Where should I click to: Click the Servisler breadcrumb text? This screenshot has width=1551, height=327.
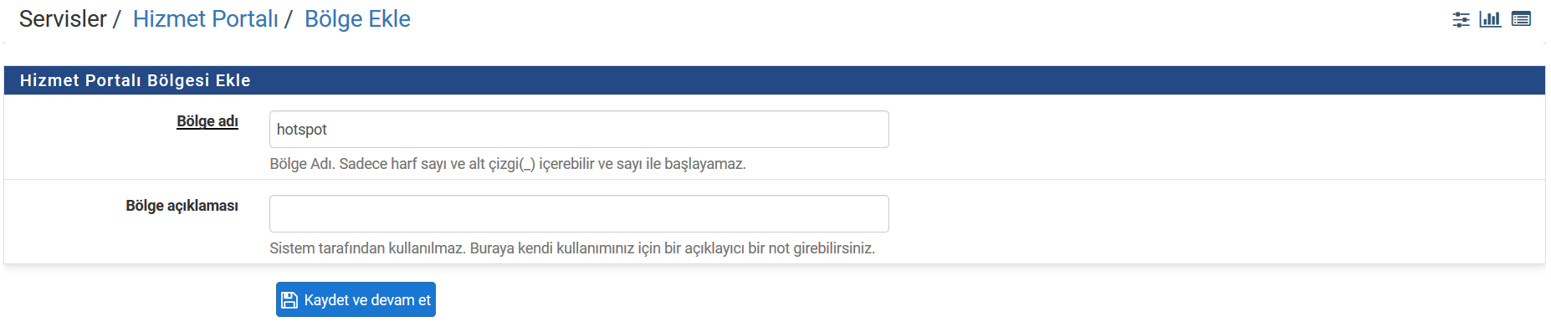pyautogui.click(x=63, y=19)
